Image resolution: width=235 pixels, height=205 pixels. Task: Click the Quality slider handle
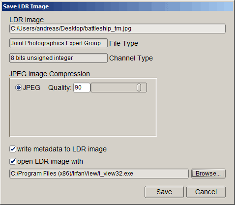click(139, 88)
